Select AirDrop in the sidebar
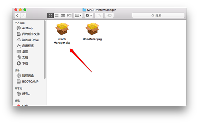199x124 pixels. 27,28
